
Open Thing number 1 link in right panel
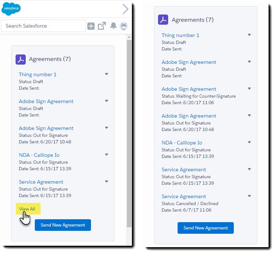click(180, 35)
